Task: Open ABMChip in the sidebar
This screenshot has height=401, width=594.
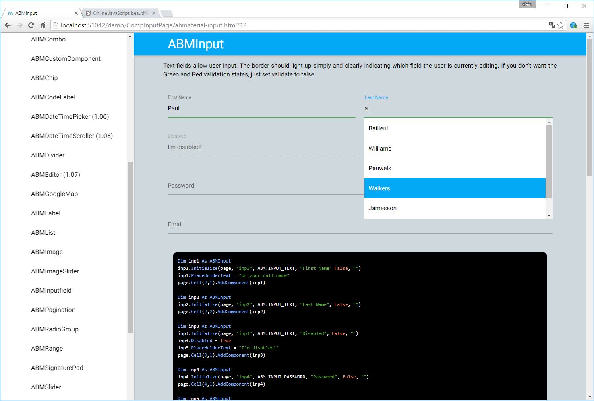Action: click(44, 78)
